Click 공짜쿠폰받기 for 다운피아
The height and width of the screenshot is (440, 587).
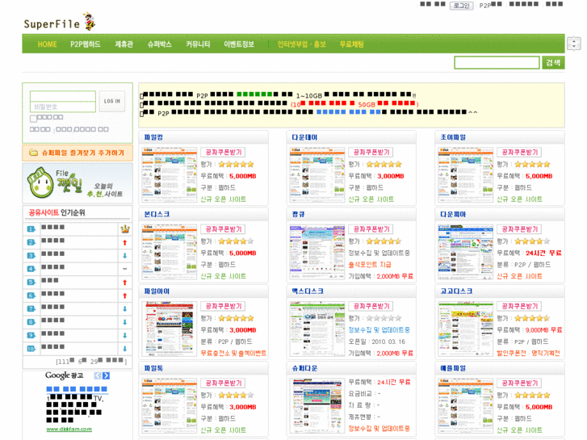click(x=519, y=229)
